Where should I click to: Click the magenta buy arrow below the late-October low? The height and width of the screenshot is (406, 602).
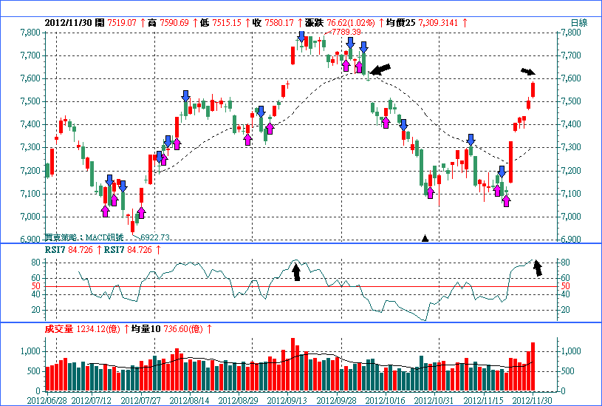pos(429,192)
